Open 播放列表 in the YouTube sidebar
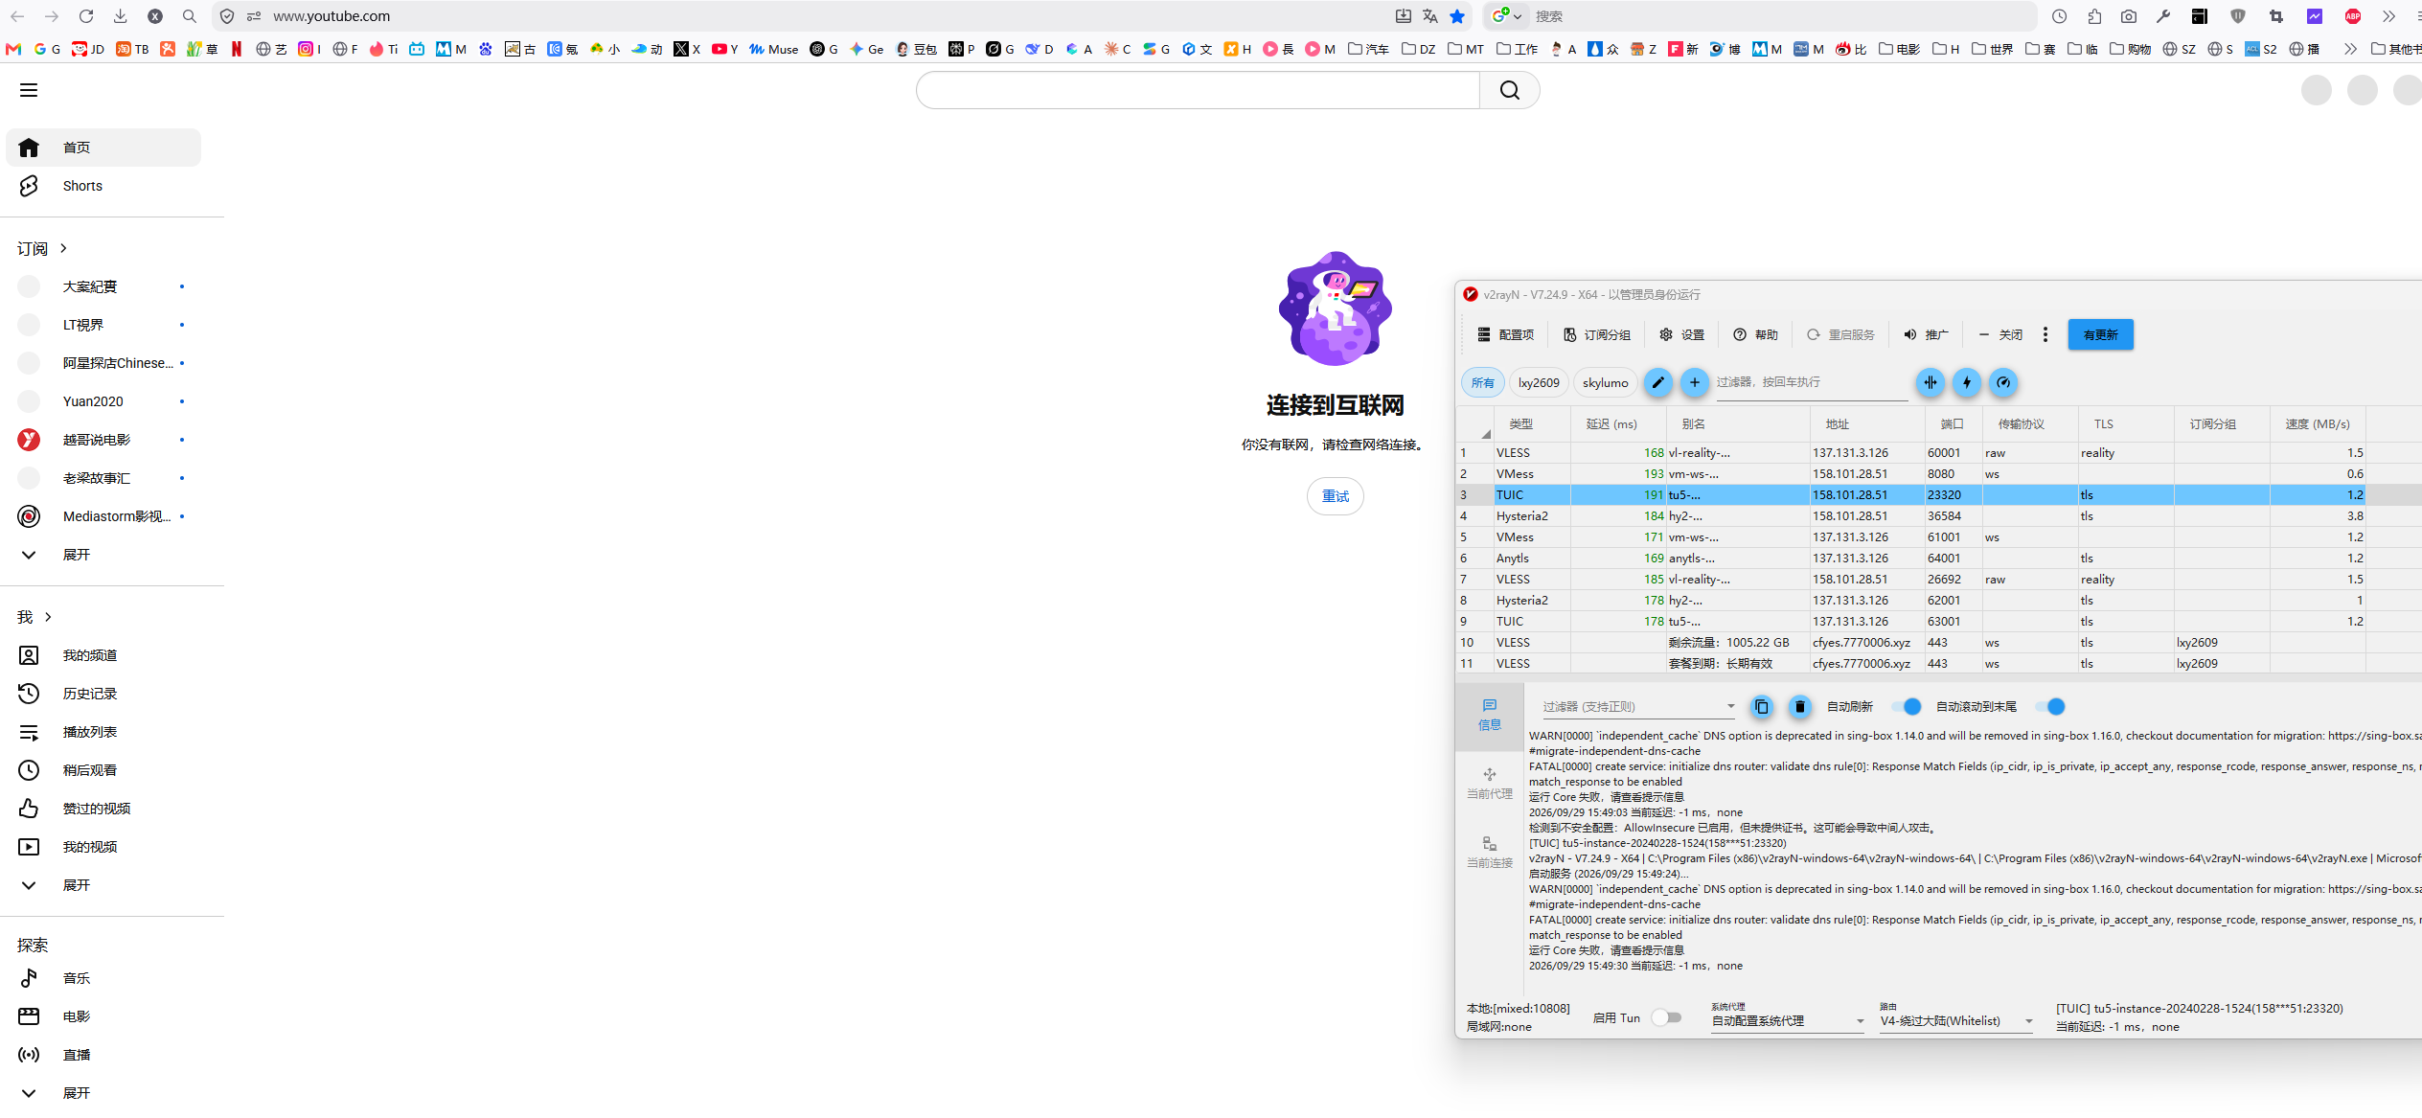This screenshot has width=2422, height=1118. 103,732
